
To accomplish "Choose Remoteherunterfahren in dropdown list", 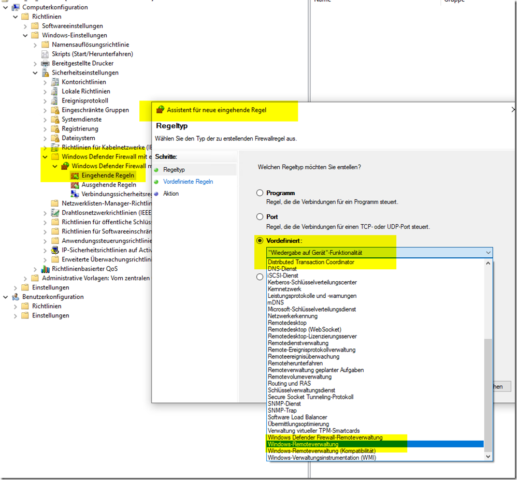I will (375, 363).
